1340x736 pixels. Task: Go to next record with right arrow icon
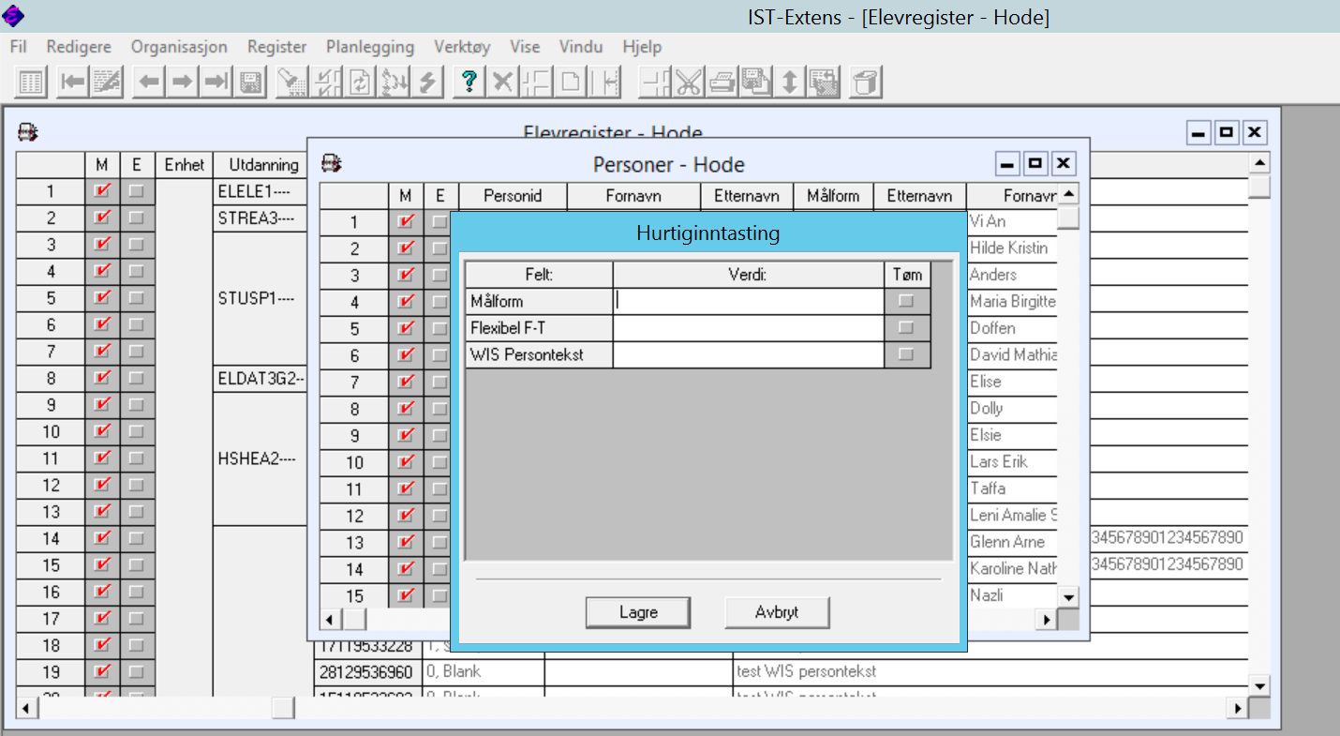pos(182,83)
